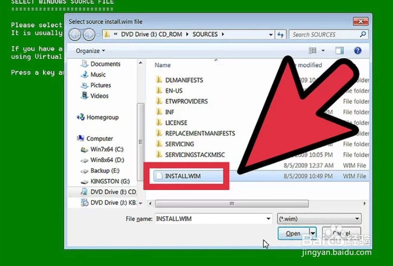Click the Cancel button
This screenshot has height=266, width=393.
pyautogui.click(x=341, y=234)
